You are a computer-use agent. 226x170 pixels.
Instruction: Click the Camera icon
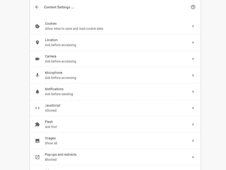point(37,59)
